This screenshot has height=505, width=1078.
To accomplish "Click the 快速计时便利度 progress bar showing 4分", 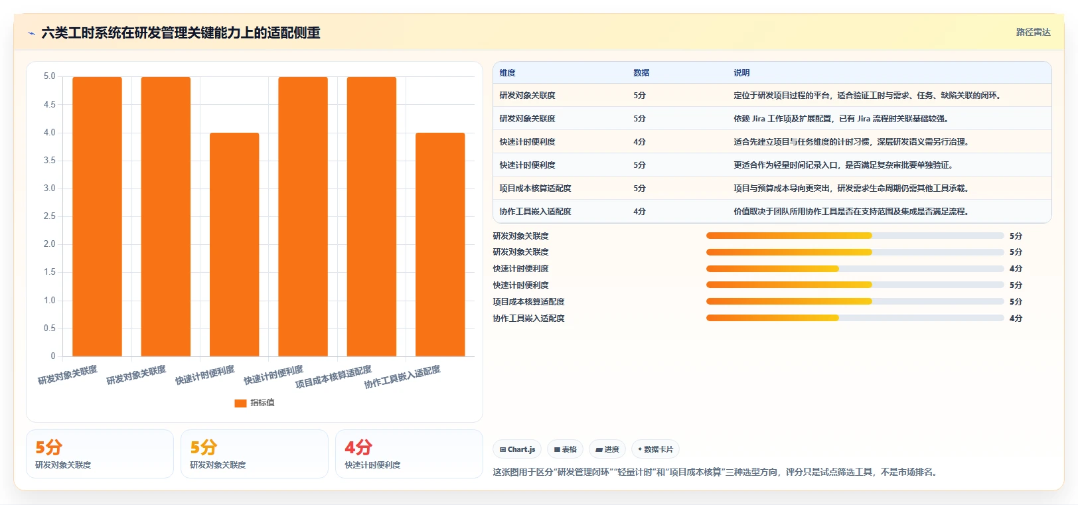I will [855, 269].
